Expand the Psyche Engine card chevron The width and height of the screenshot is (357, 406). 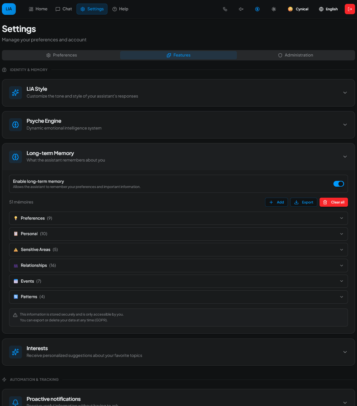click(x=345, y=125)
